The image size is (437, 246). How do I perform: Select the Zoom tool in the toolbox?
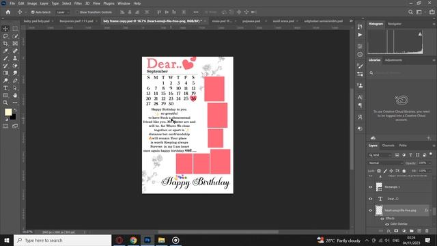click(x=5, y=102)
